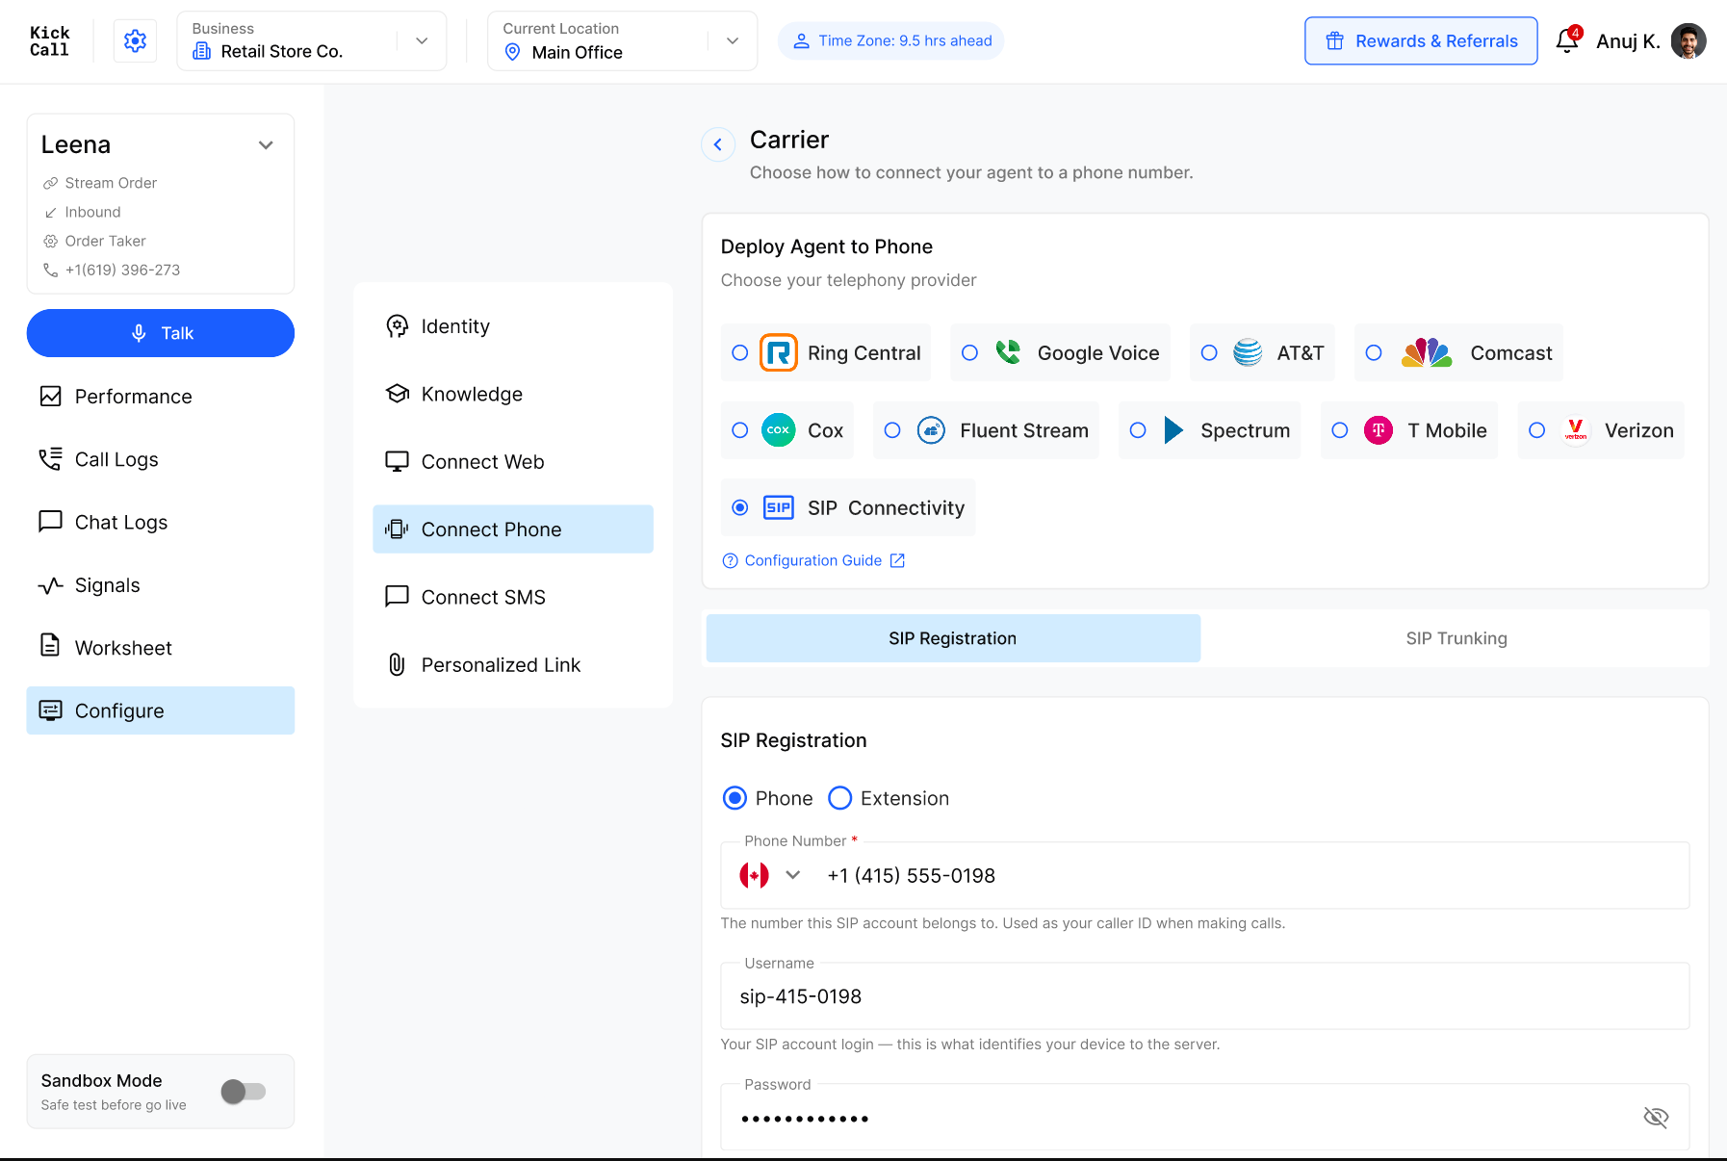Click the SIP Connectivity badge icon

(779, 507)
